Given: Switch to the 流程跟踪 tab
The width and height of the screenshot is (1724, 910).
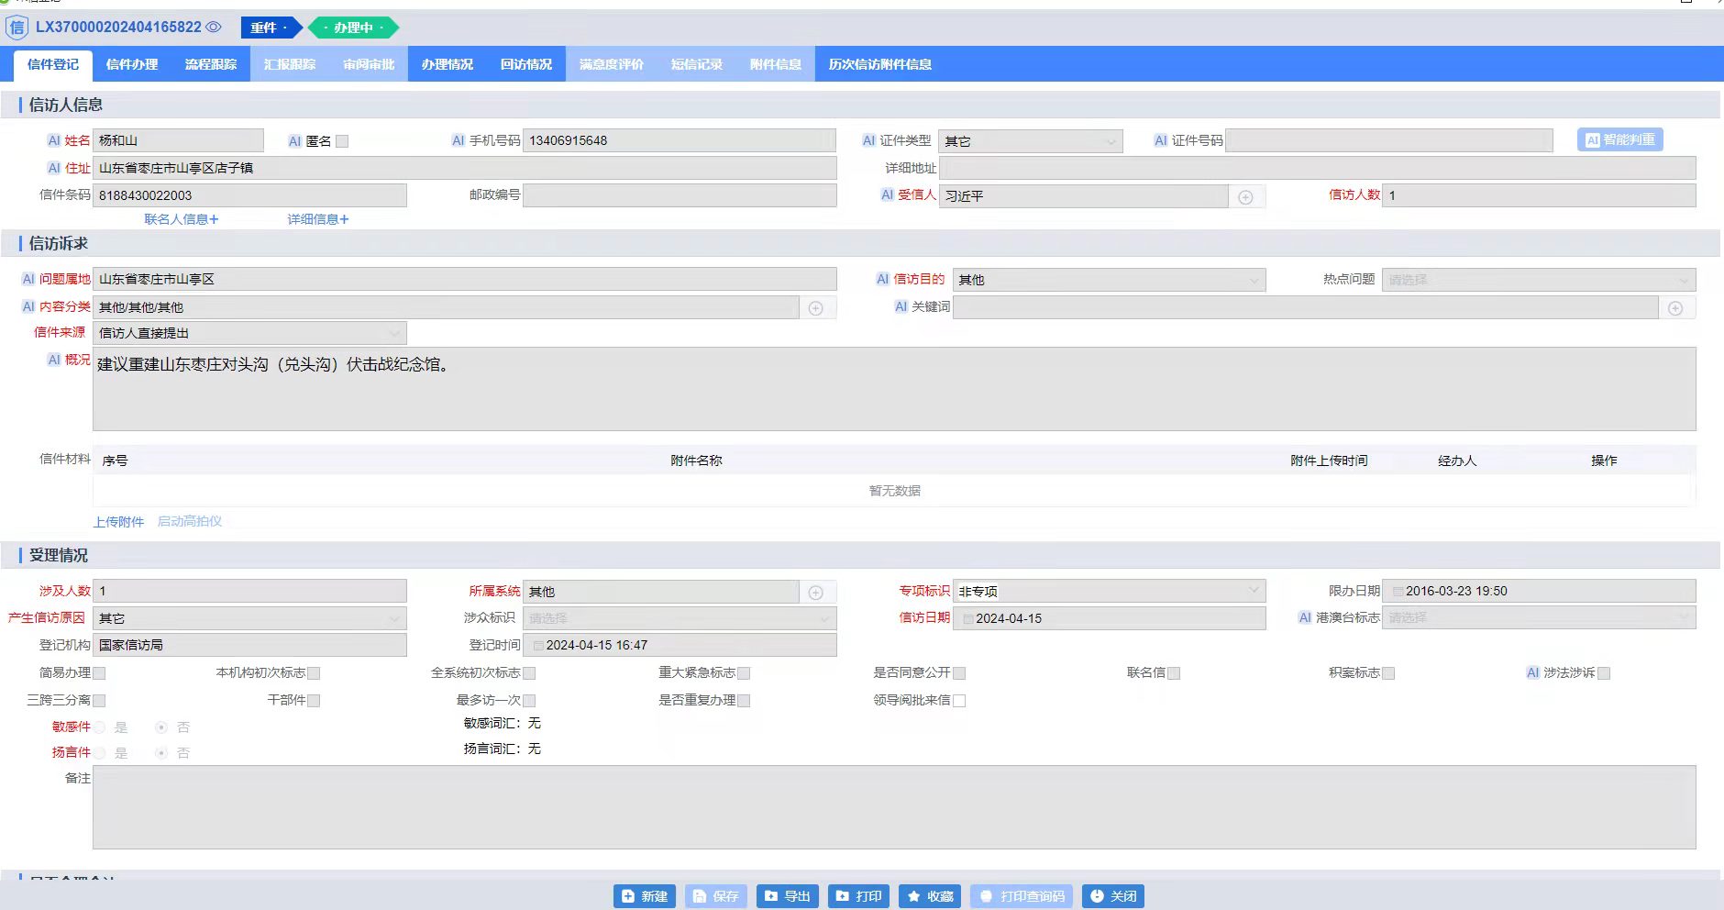Looking at the screenshot, I should click(x=211, y=64).
